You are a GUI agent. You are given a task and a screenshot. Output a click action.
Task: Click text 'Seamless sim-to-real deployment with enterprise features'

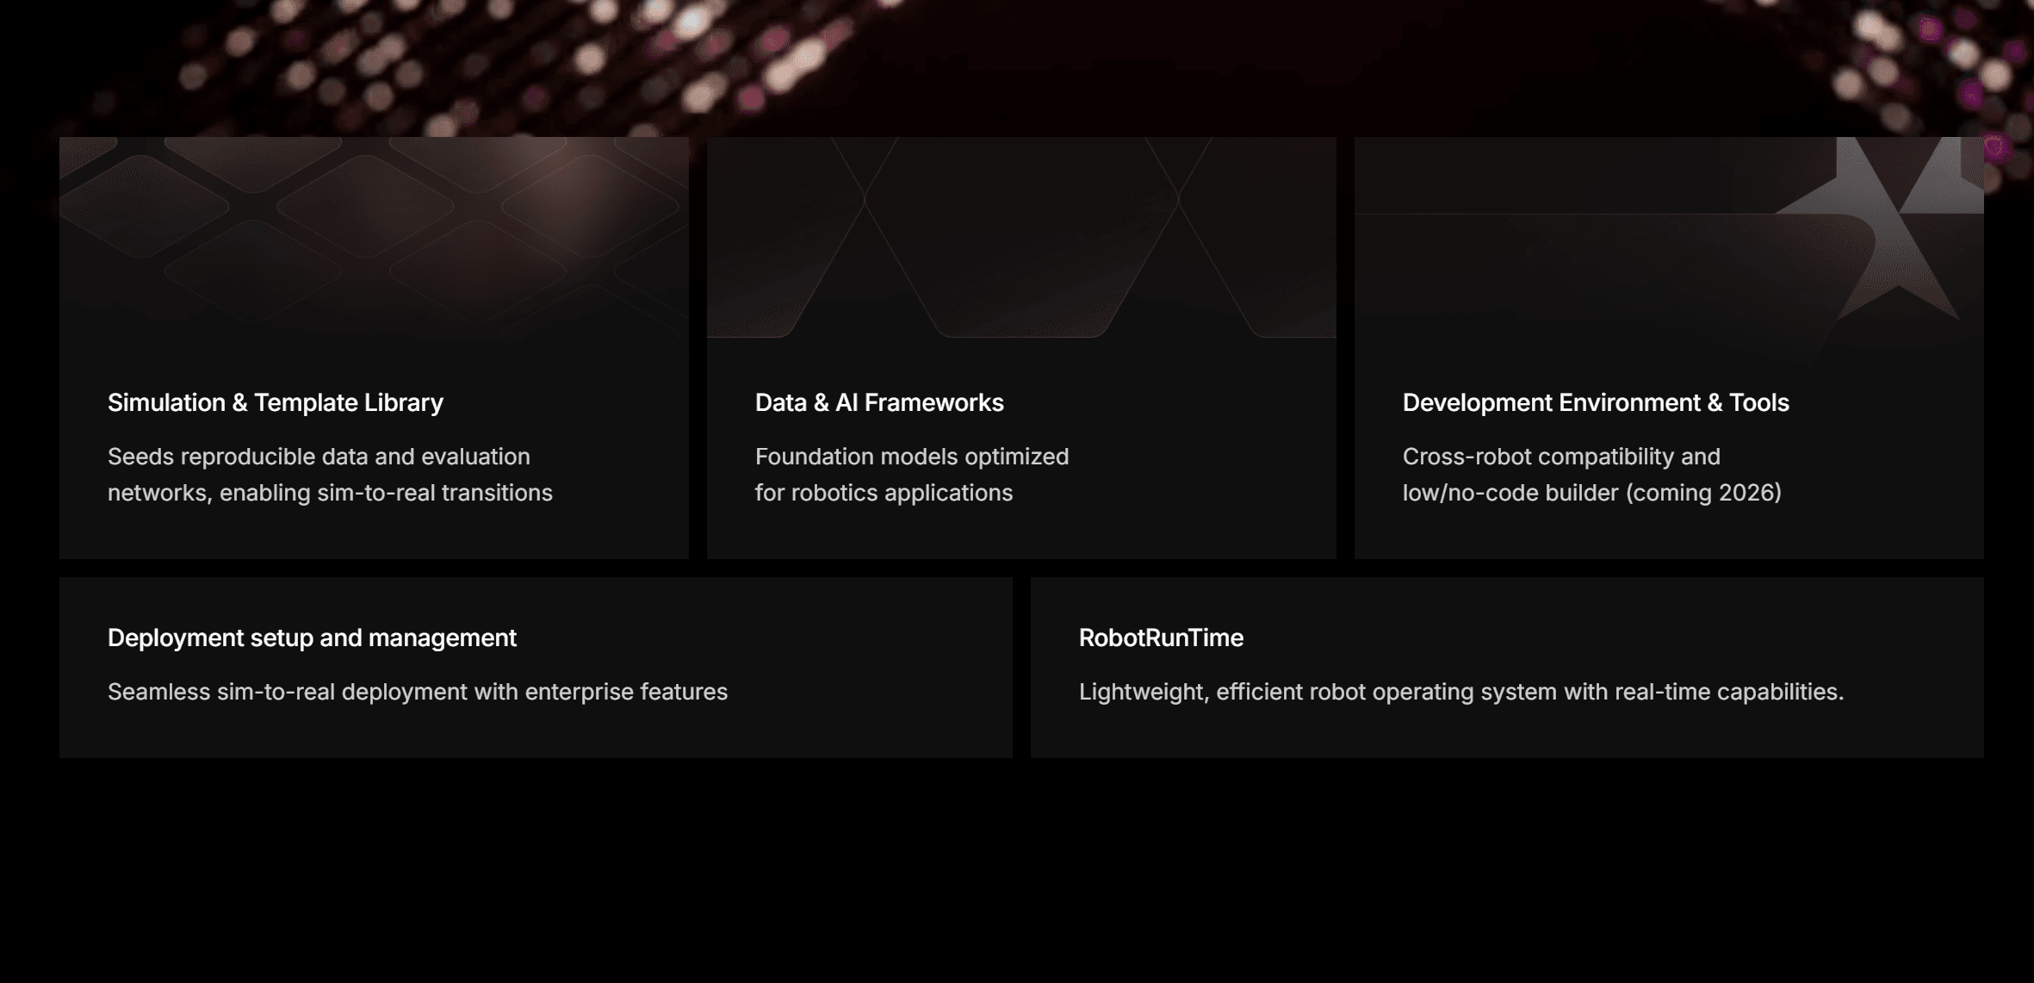[x=418, y=692]
